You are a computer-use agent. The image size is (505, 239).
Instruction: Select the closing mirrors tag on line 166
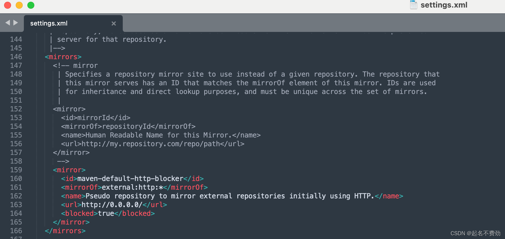(65, 231)
